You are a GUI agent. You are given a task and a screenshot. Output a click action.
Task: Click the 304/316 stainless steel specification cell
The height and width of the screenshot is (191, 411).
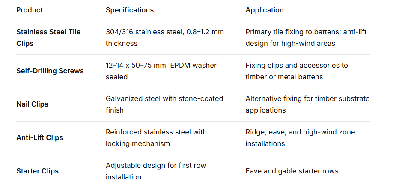coord(164,38)
